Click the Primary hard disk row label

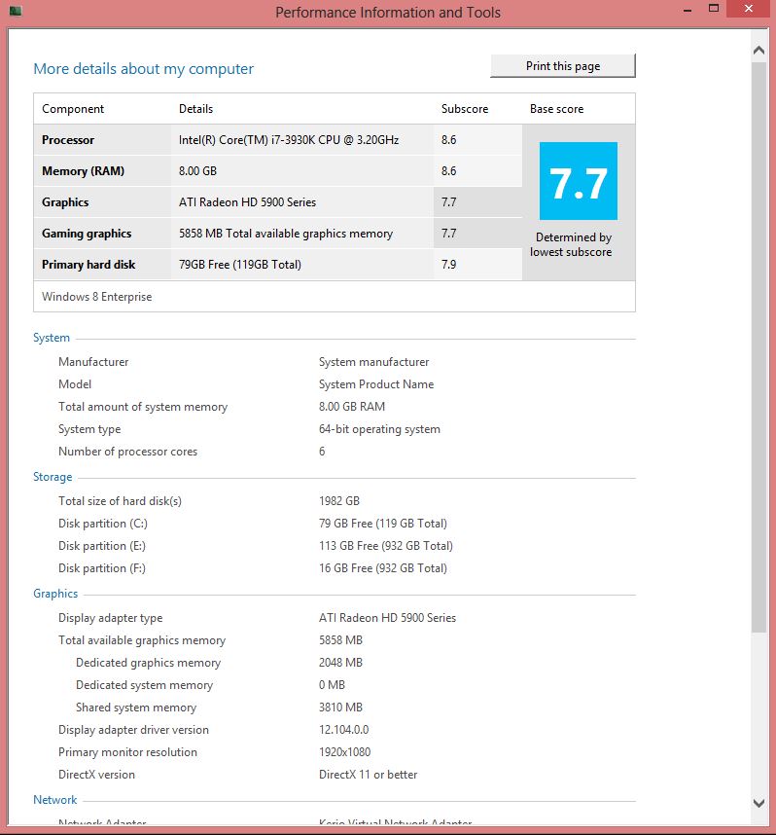[x=88, y=265]
